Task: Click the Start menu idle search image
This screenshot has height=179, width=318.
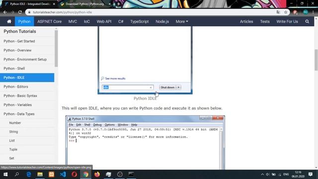Action: click(x=145, y=60)
